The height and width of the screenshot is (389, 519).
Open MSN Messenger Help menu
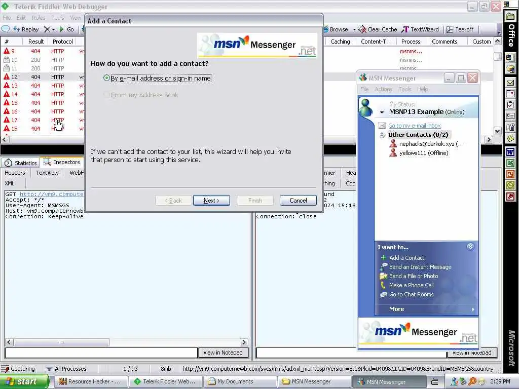(422, 89)
